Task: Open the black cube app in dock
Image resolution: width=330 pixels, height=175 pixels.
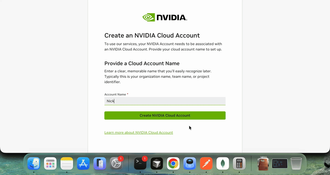Action: (157, 163)
